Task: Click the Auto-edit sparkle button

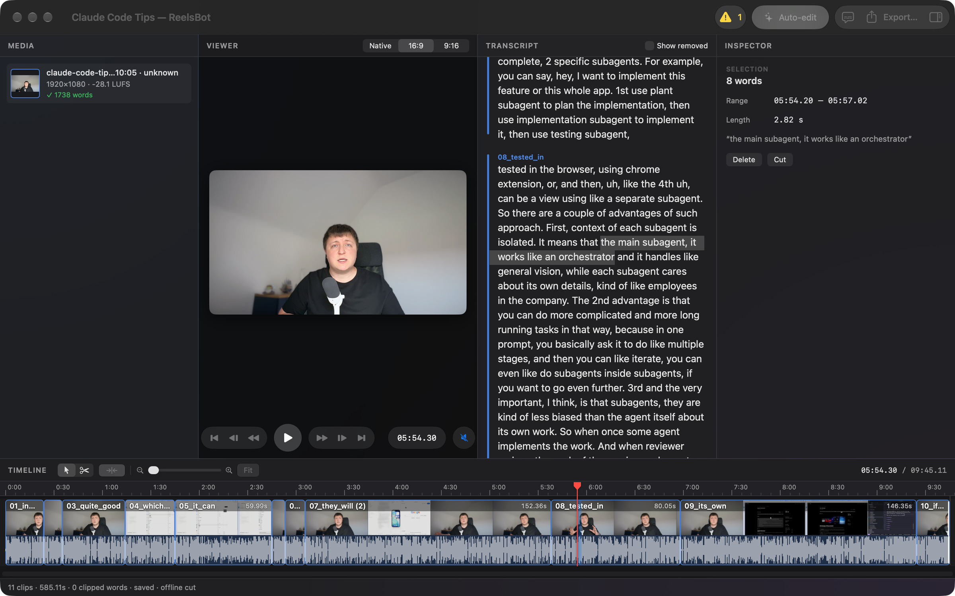Action: 790,17
